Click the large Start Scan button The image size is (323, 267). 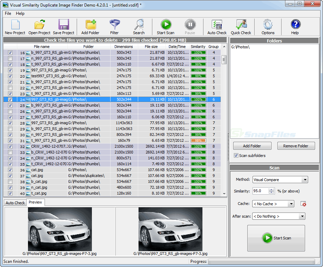pos(276,238)
